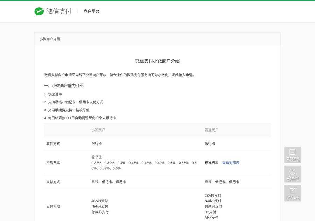Click 付款码支付 in the 小微商户 column
This screenshot has width=315, height=221.
100,212
